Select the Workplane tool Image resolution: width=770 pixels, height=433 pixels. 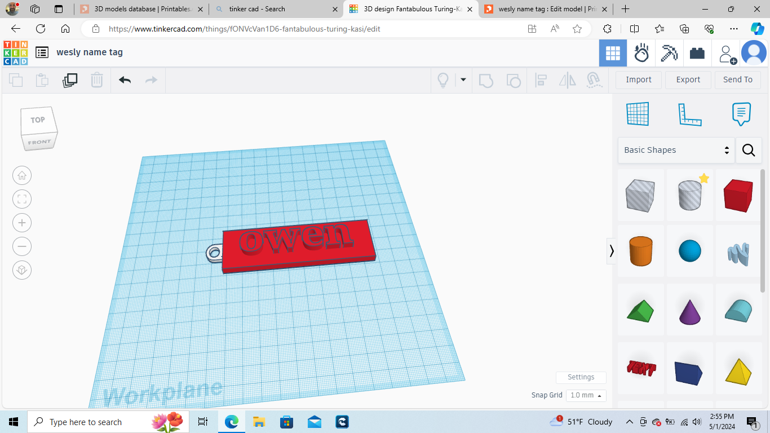click(638, 114)
